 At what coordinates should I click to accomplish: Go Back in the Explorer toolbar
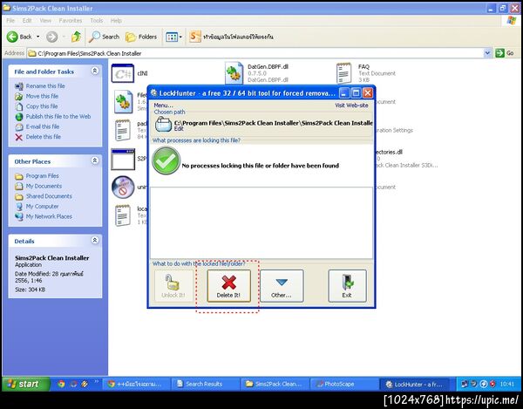[x=19, y=37]
